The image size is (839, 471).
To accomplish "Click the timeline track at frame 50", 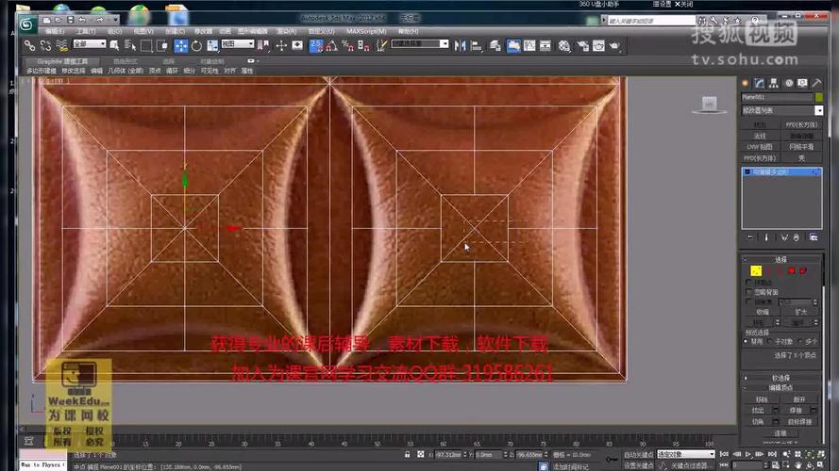I will click(x=378, y=442).
